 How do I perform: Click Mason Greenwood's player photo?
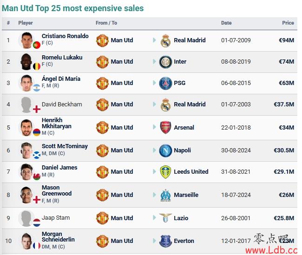[x=26, y=195]
